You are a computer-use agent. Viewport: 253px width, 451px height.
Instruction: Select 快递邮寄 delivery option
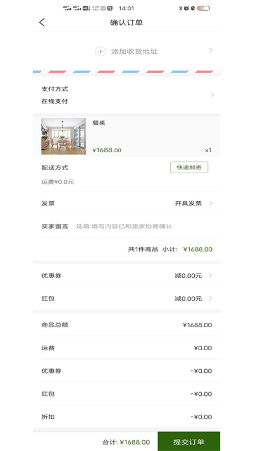point(189,167)
